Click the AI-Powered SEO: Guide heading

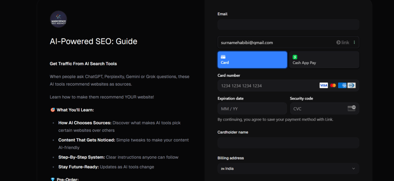point(93,41)
